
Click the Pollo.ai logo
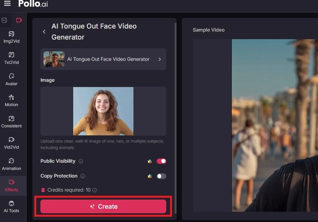coord(33,5)
